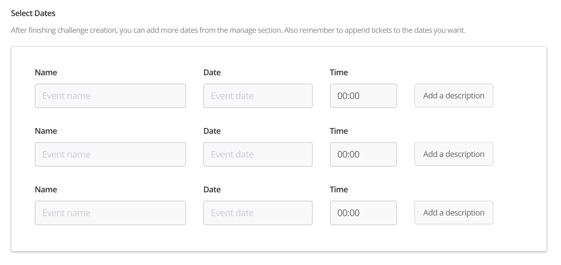Click the Name label in second row
The width and height of the screenshot is (561, 265).
click(46, 131)
